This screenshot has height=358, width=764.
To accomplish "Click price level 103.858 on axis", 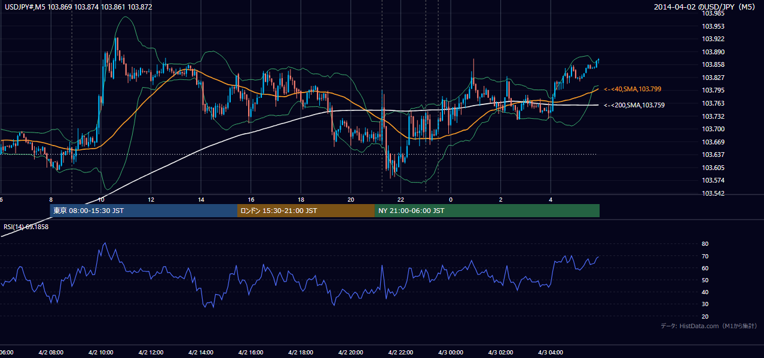I will [x=714, y=64].
